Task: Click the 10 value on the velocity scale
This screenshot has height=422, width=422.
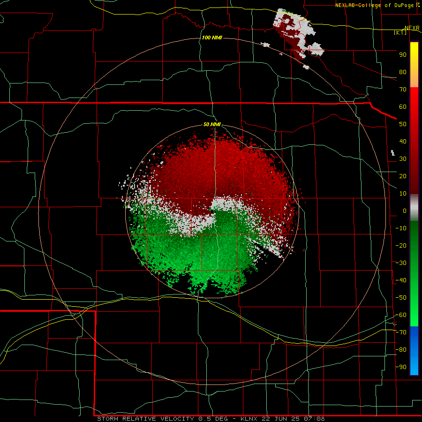Action: (403, 194)
